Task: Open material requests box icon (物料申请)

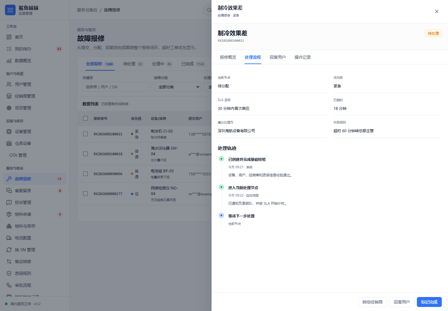Action: tap(9, 214)
